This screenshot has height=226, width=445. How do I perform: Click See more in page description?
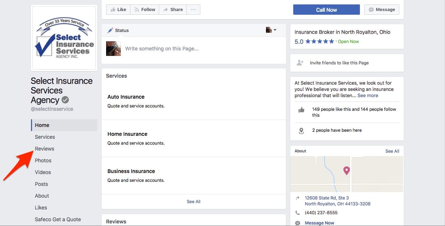pyautogui.click(x=368, y=95)
